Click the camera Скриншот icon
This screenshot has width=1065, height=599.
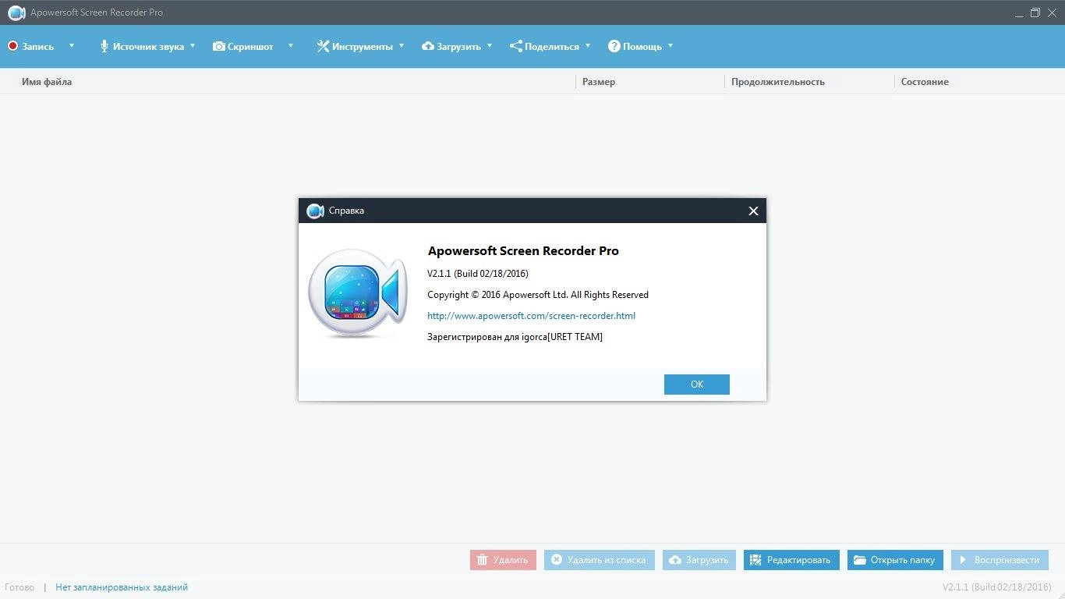pyautogui.click(x=218, y=46)
